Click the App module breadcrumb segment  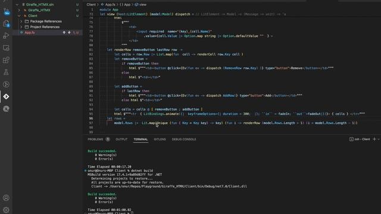[125, 5]
